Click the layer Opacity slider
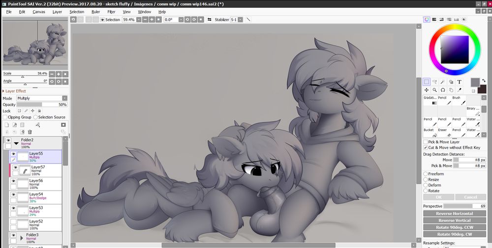The width and height of the screenshot is (492, 248). (42, 105)
